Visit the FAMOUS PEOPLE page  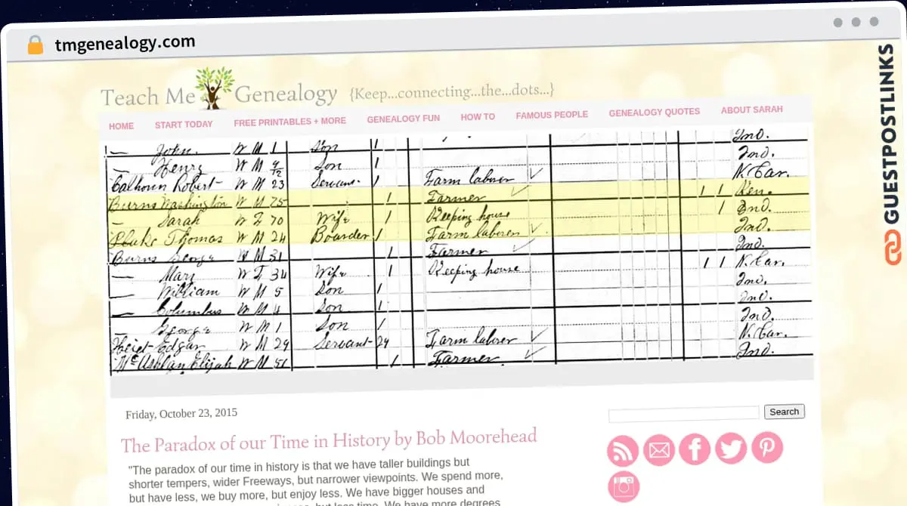553,115
